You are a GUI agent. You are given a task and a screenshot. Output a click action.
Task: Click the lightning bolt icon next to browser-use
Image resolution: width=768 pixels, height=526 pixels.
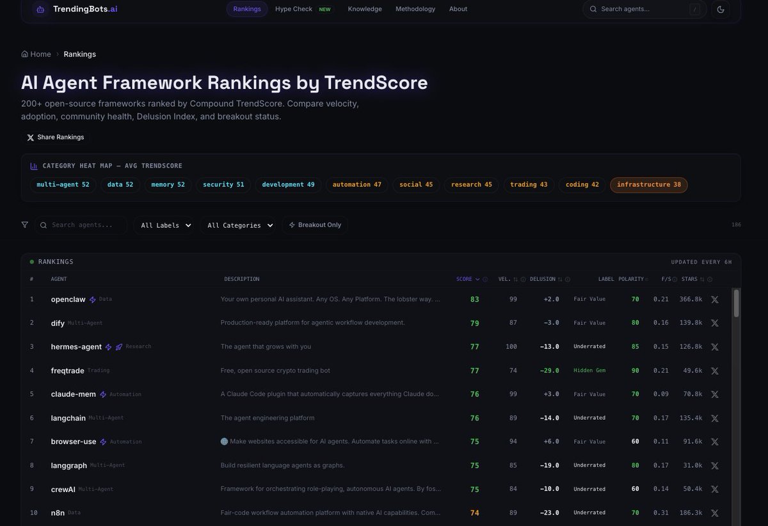(x=103, y=442)
